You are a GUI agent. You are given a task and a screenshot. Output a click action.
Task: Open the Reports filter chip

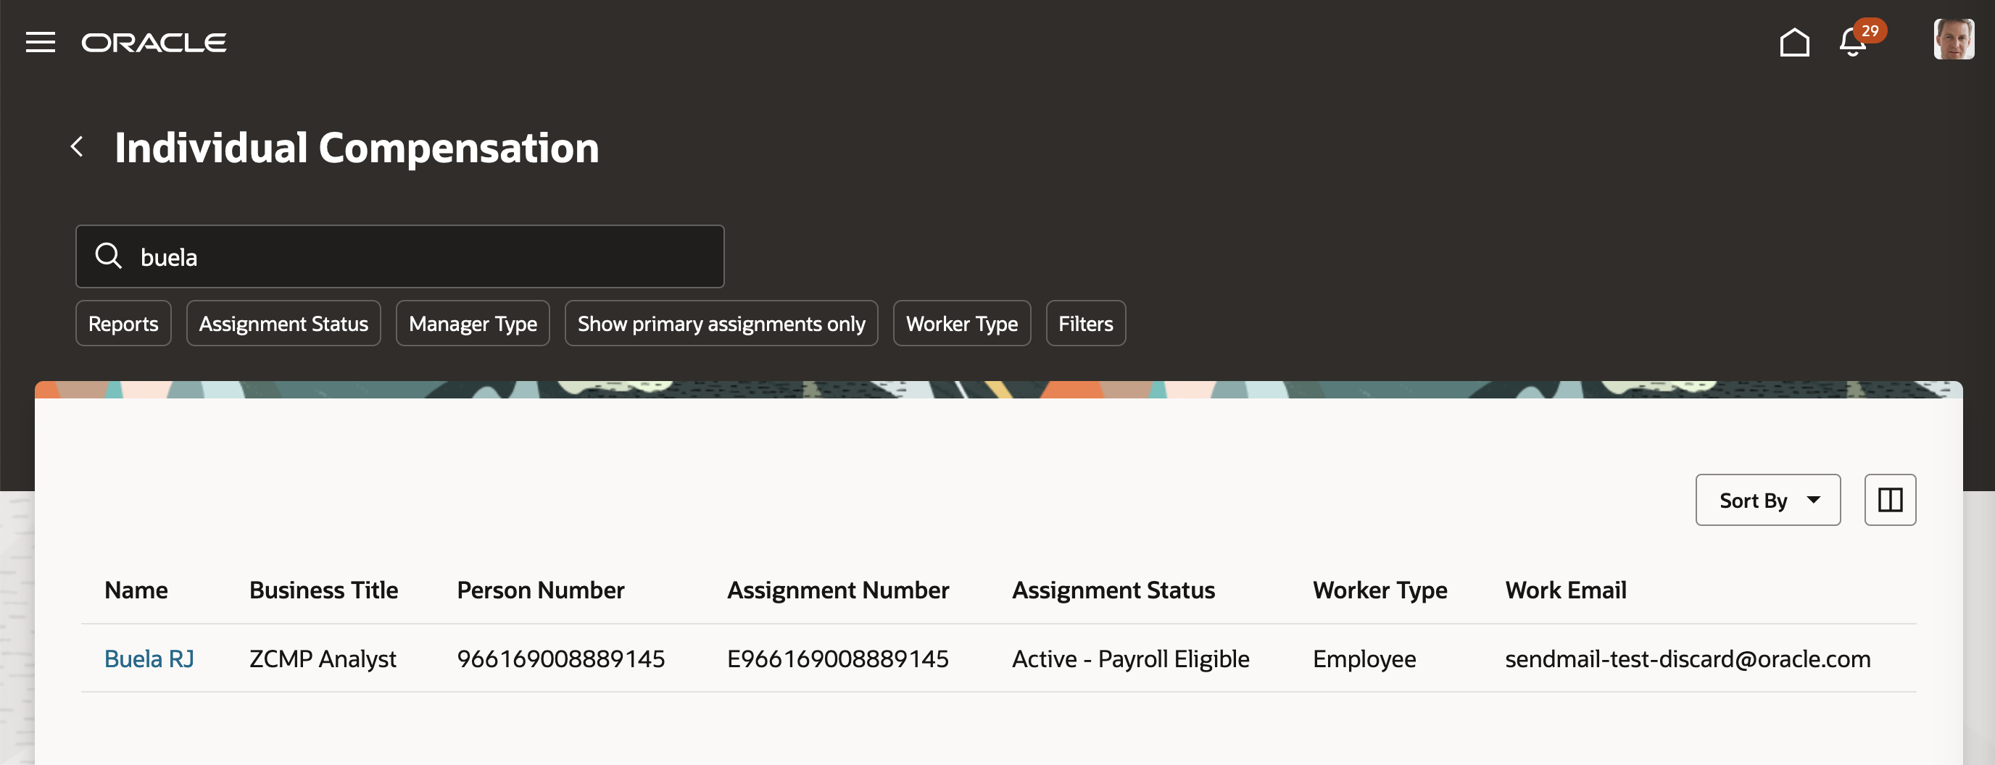(x=123, y=323)
